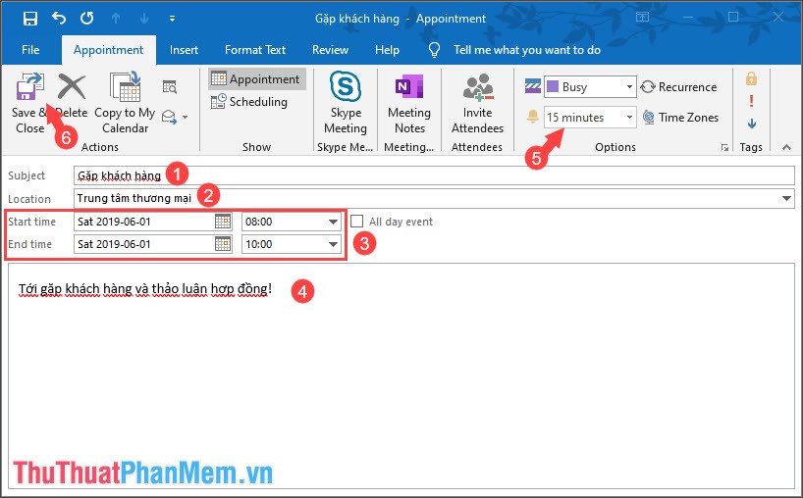Click Start time date field
803x498 pixels.
click(144, 222)
